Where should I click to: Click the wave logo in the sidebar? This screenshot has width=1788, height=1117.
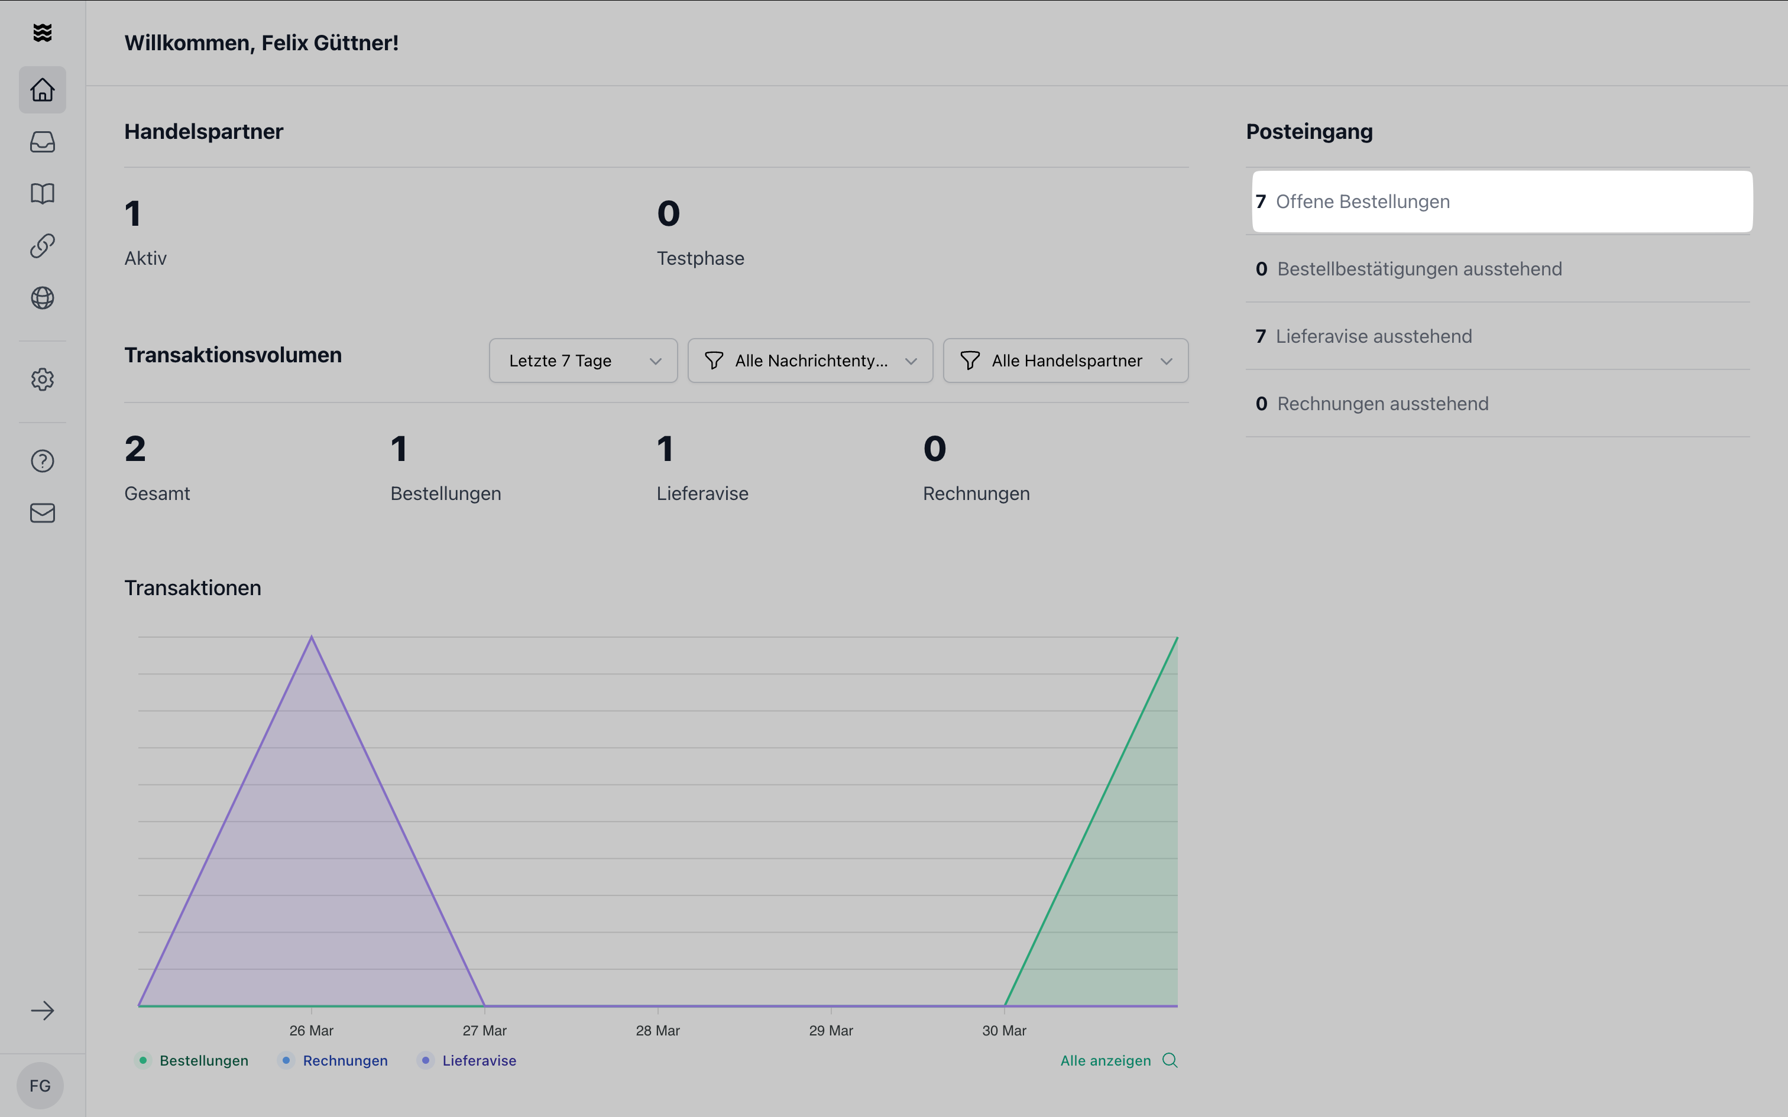[42, 33]
